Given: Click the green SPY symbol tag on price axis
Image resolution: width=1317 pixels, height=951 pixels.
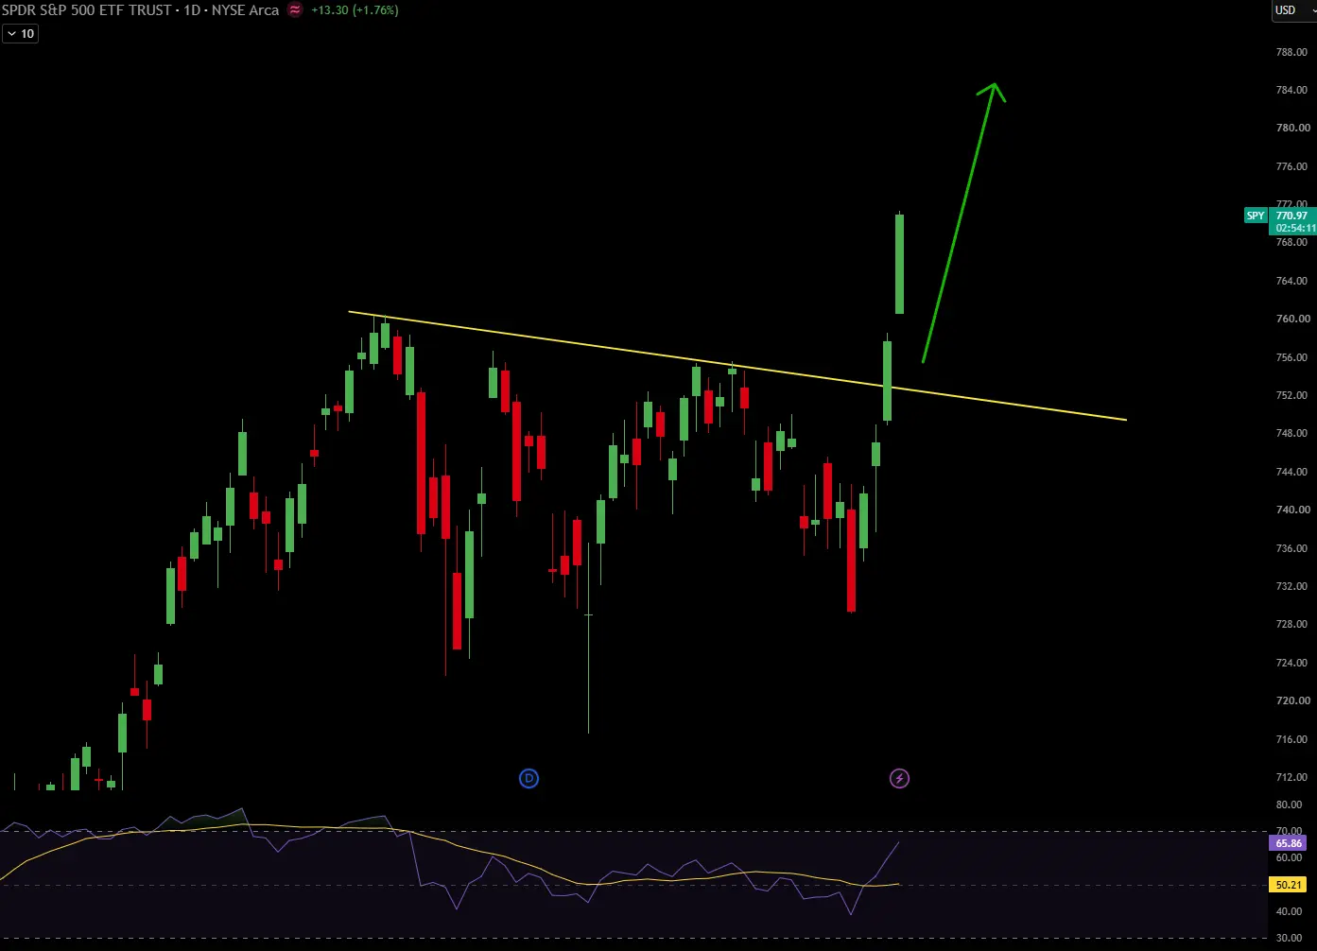Looking at the screenshot, I should coord(1255,216).
